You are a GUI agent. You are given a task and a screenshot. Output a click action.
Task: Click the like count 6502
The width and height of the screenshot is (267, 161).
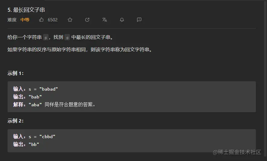click(53, 20)
